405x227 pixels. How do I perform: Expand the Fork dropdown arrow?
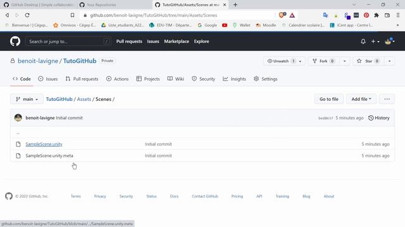click(x=344, y=61)
